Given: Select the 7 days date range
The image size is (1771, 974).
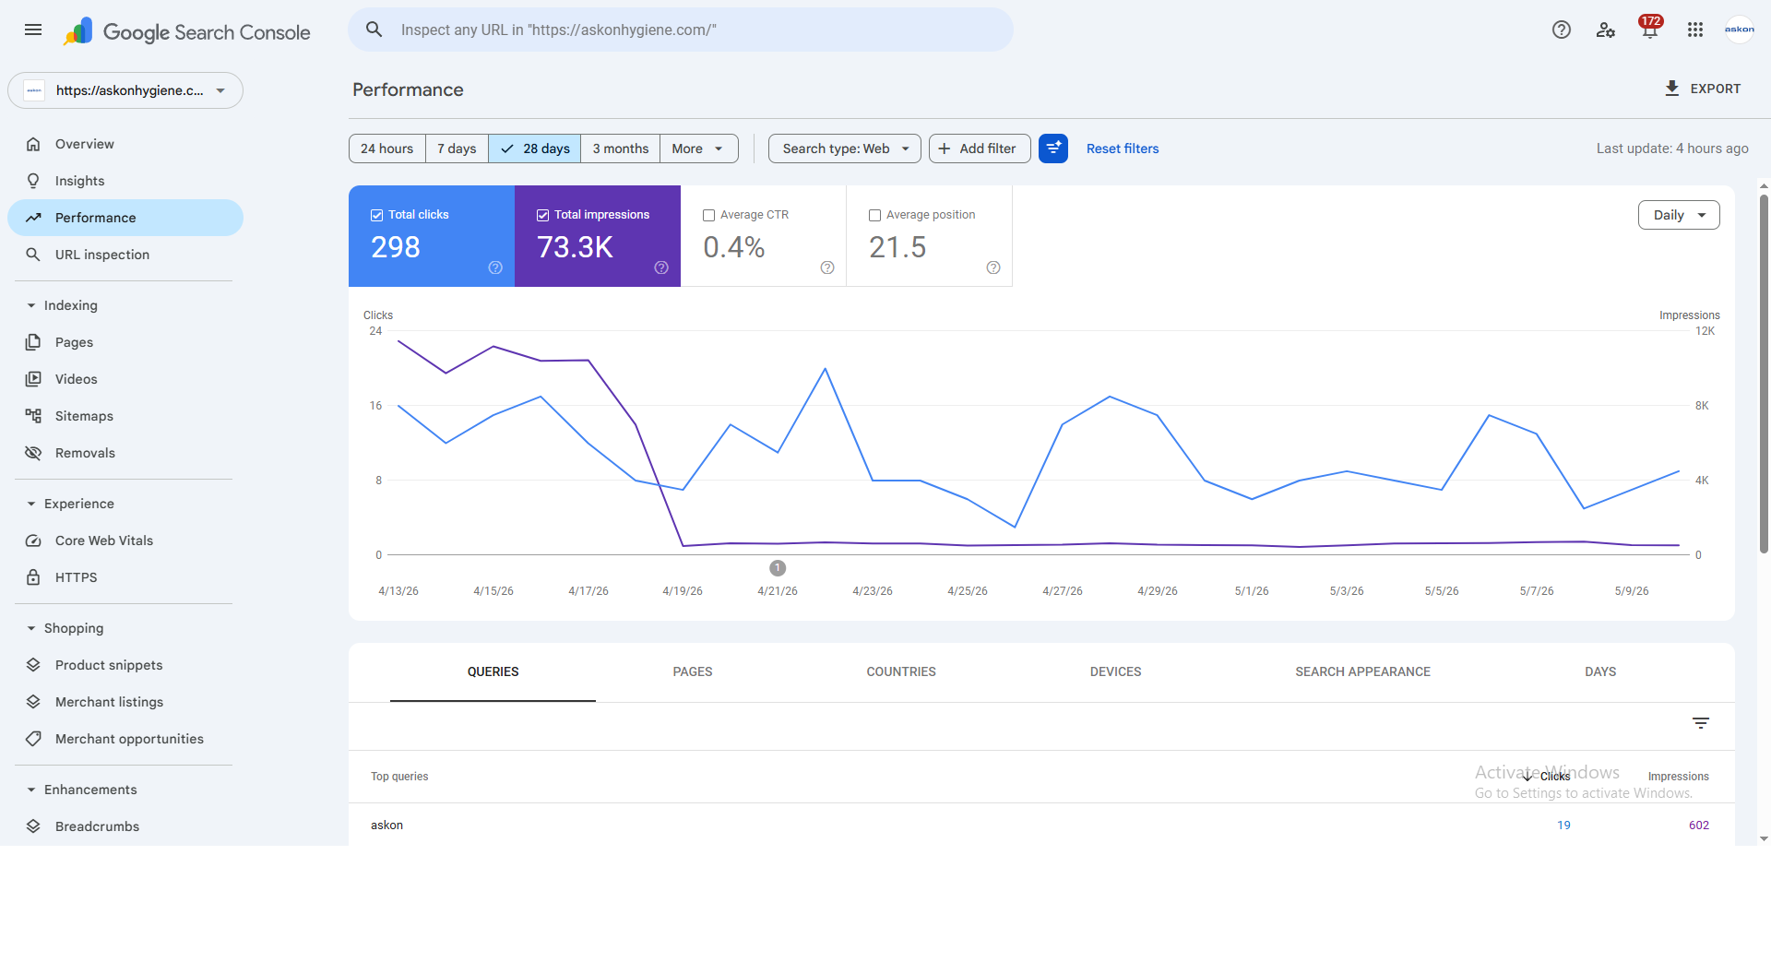Looking at the screenshot, I should coord(457,148).
